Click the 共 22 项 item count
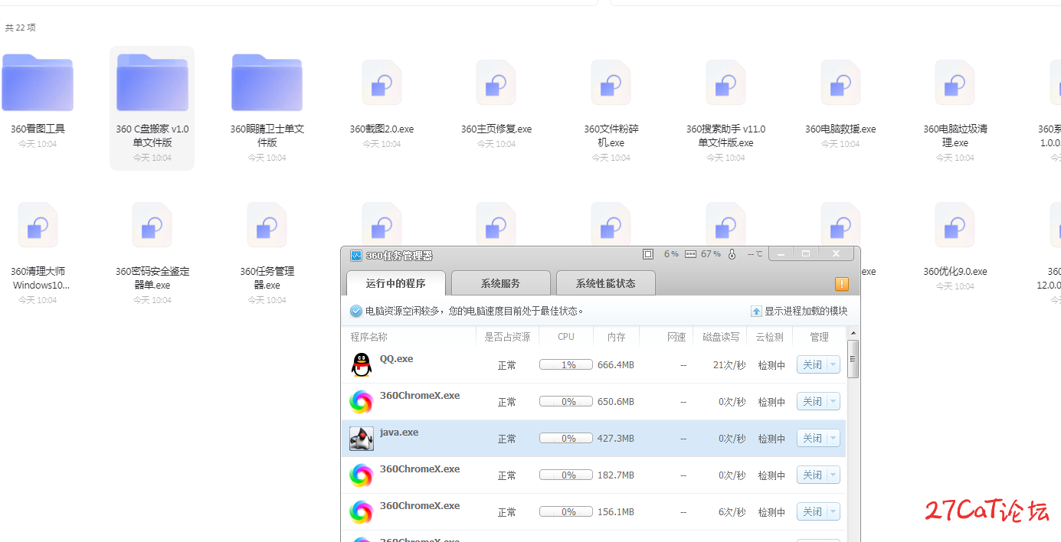The image size is (1061, 542). (21, 28)
